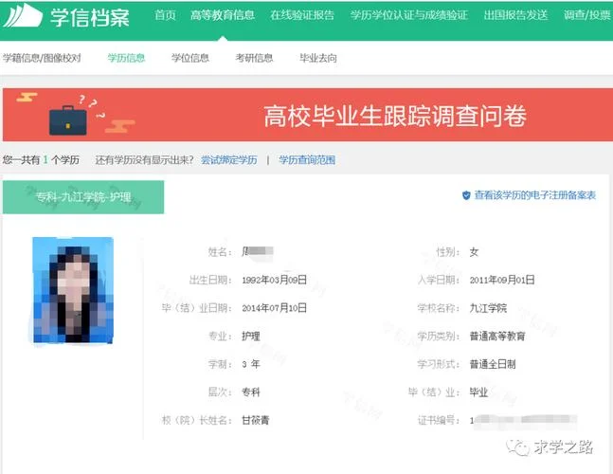Open 高等教育信息 in the top navigation

coord(223,15)
